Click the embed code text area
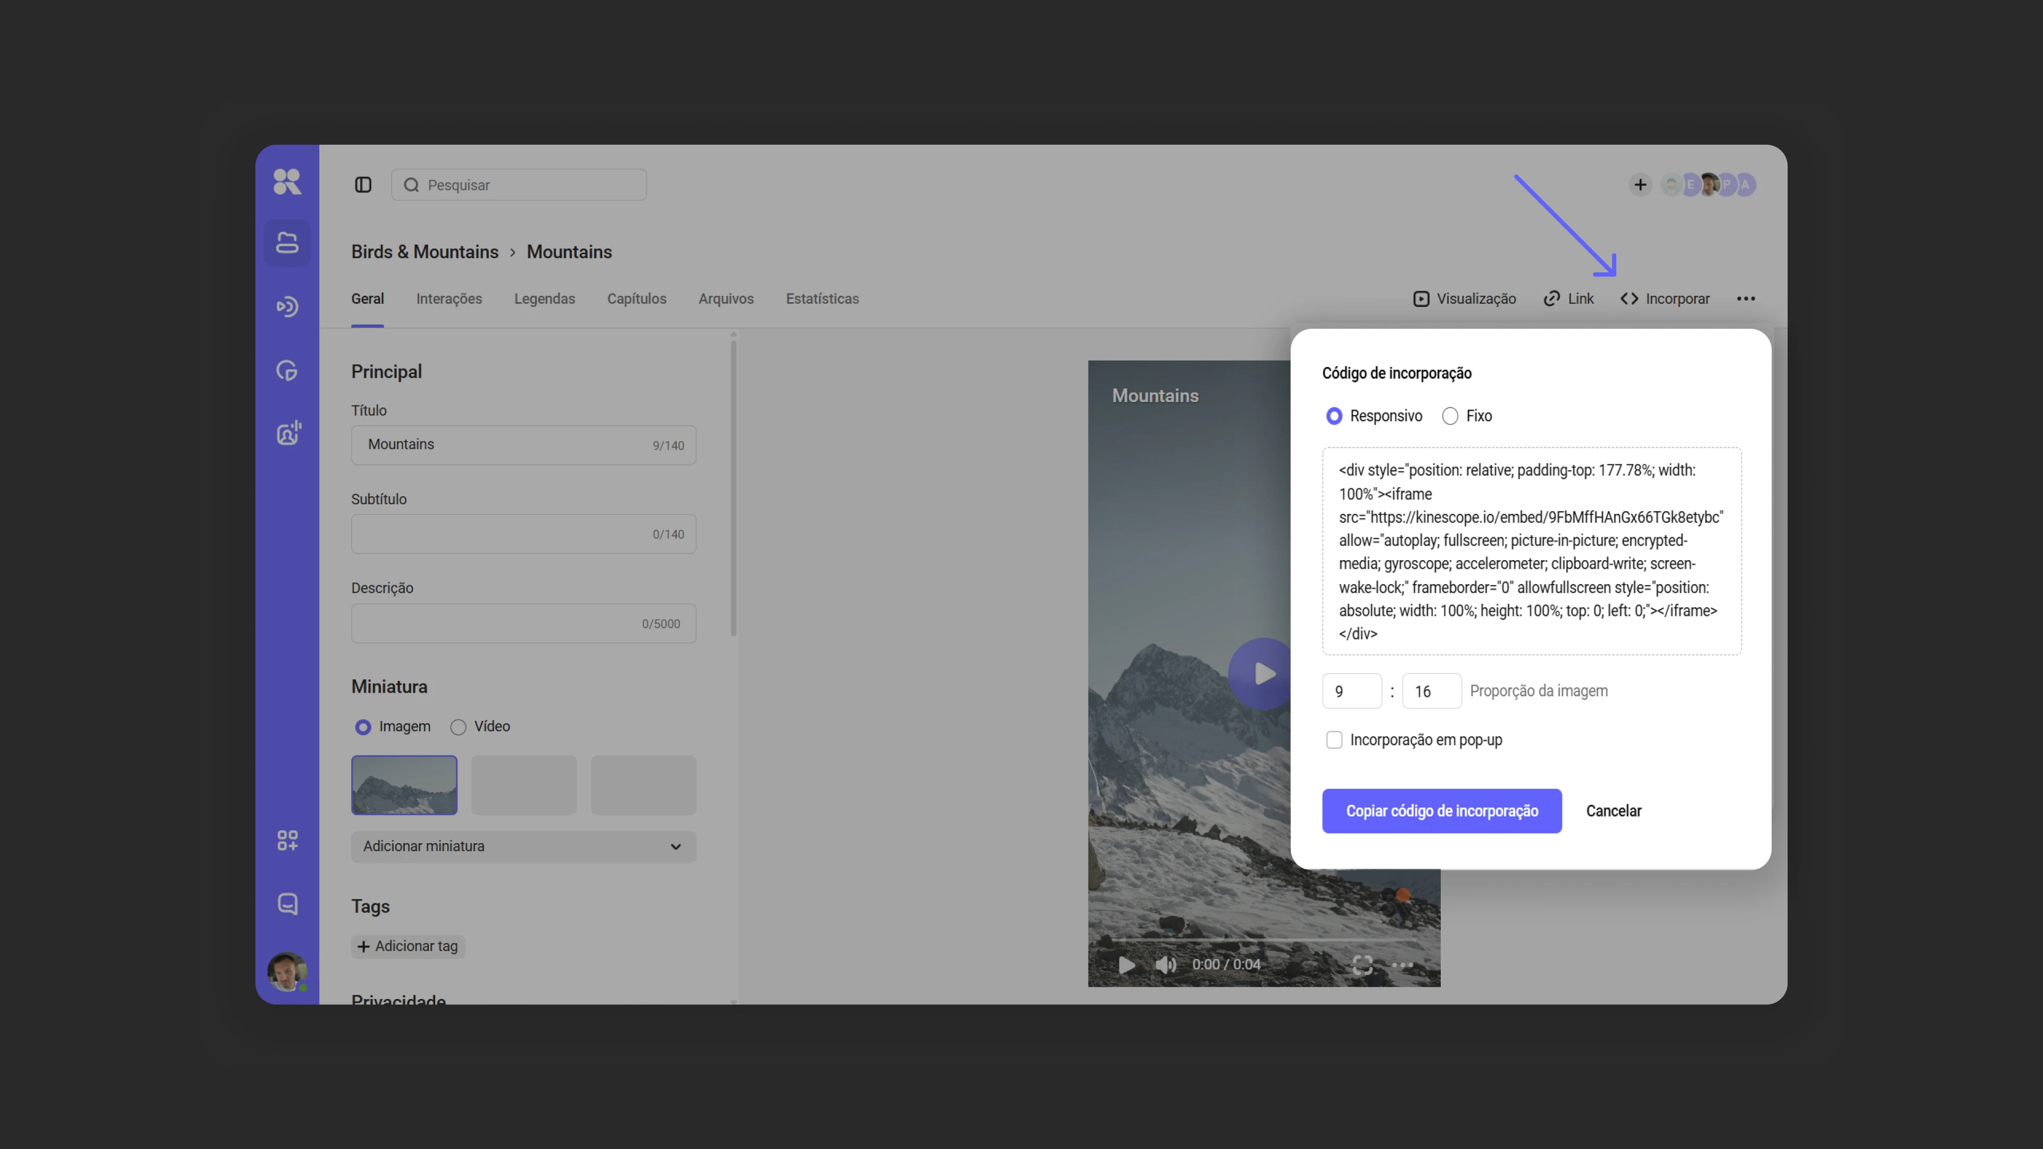 (x=1532, y=551)
